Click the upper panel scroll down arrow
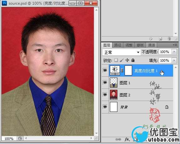Screen dimensions: 180x144 (x=176, y=33)
